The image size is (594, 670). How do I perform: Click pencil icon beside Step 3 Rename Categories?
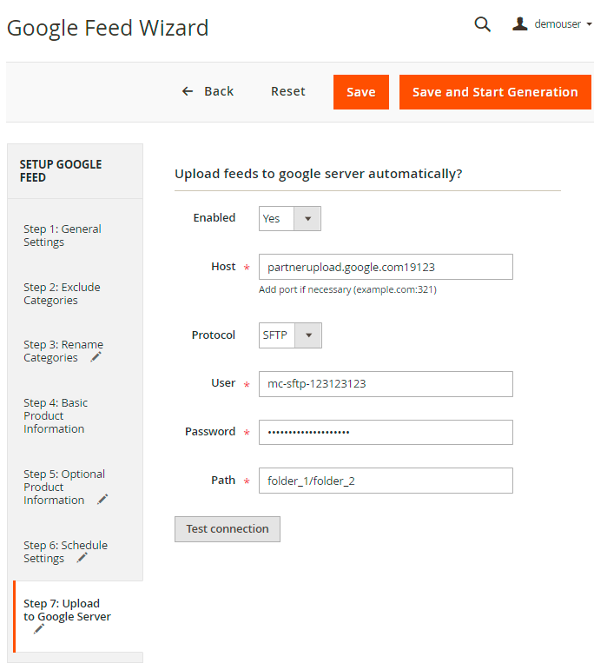96,357
